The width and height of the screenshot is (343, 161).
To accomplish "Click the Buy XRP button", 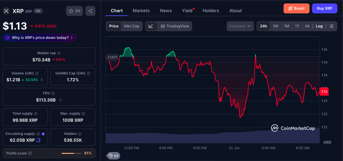I will point(325,8).
